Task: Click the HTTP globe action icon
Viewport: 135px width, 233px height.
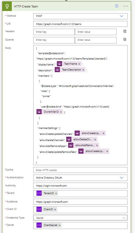Action: pyautogui.click(x=7, y=6)
